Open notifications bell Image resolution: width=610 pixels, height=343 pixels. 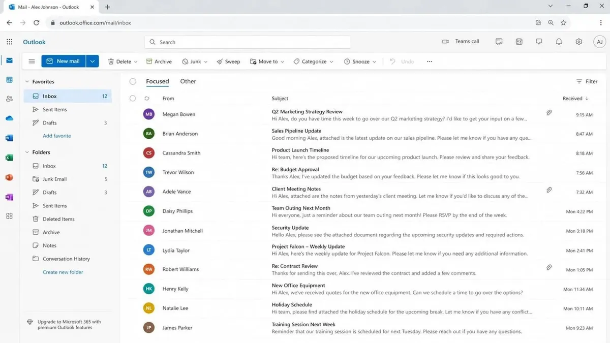click(559, 42)
